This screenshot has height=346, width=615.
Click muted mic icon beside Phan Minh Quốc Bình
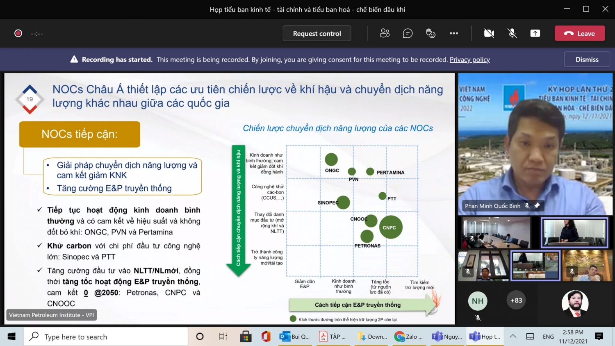click(527, 206)
